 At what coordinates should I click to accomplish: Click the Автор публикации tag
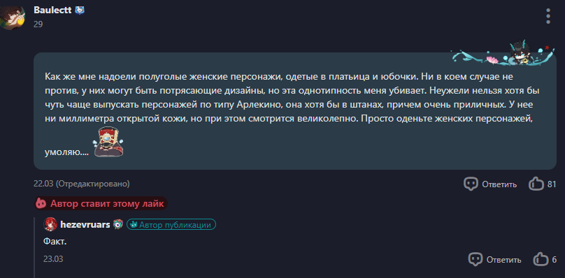click(171, 225)
